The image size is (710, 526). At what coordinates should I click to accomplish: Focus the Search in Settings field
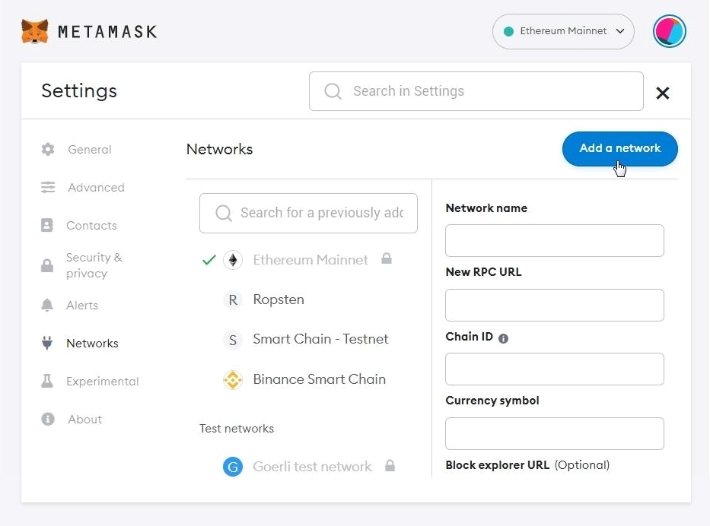point(476,91)
